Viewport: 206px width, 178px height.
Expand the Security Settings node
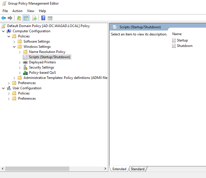click(20, 67)
